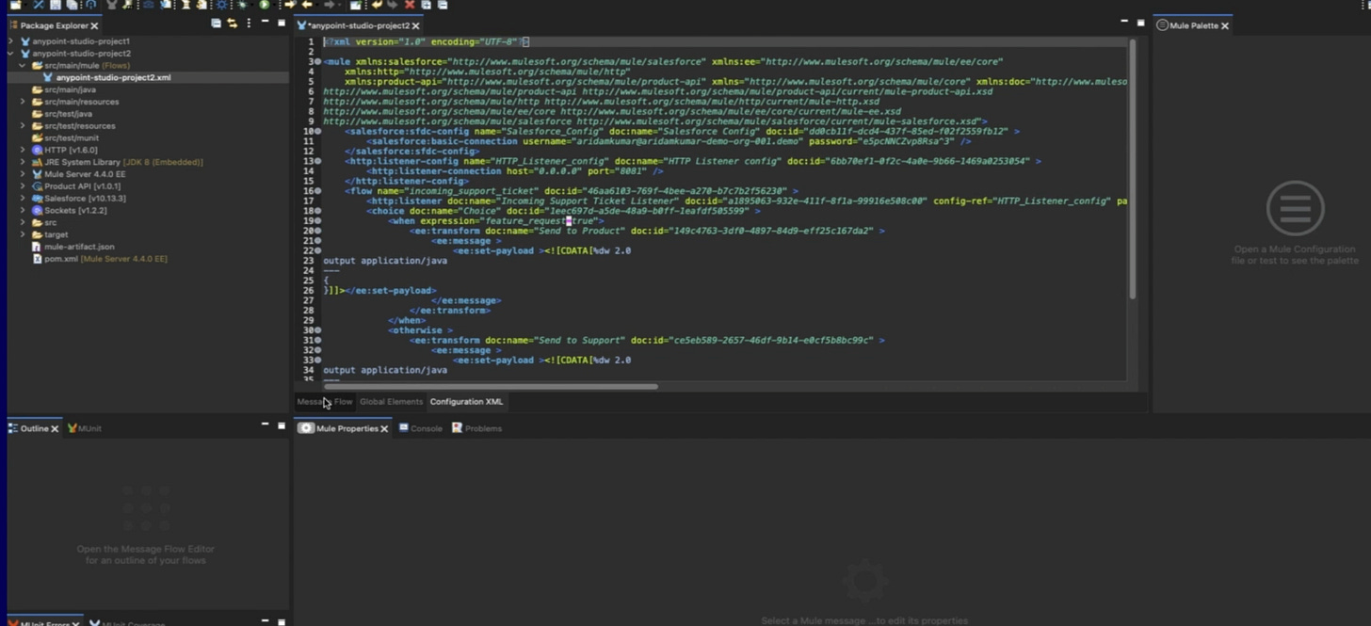Expand JRE System Library node

tap(23, 162)
